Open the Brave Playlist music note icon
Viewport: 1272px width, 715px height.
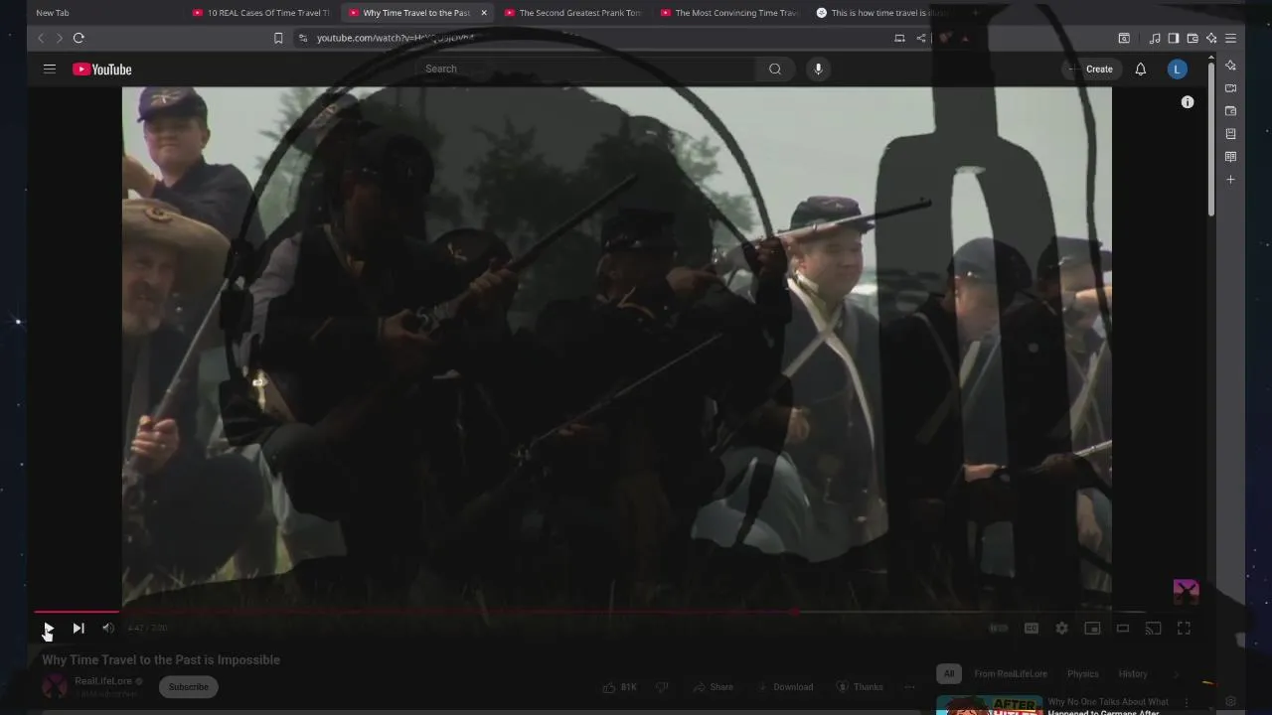(x=1154, y=38)
